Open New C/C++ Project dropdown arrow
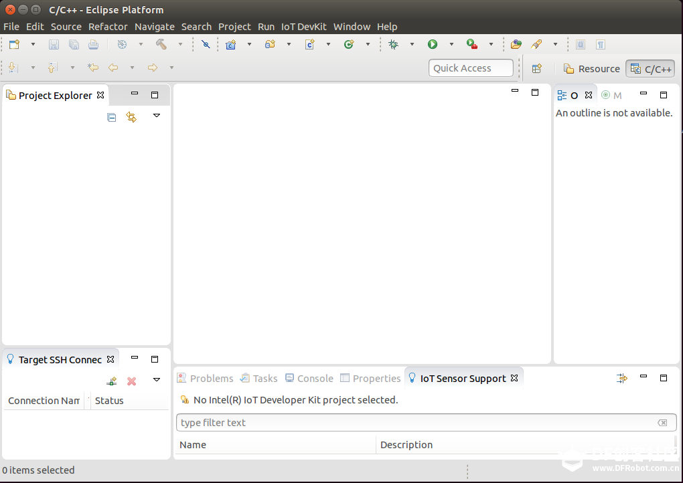This screenshot has width=683, height=483. pyautogui.click(x=249, y=44)
